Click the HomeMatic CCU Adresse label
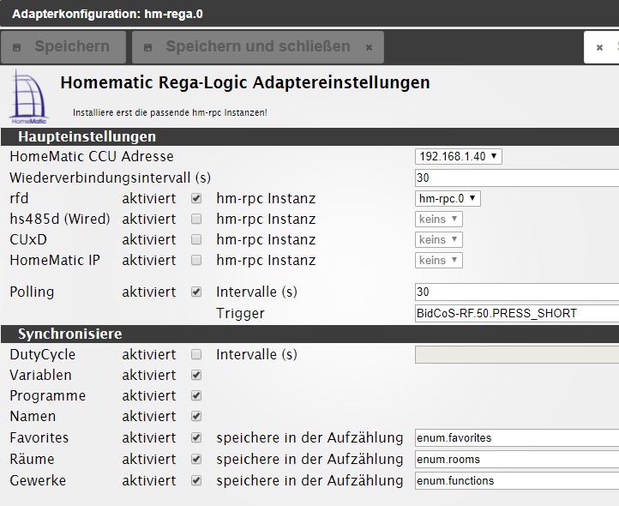 92,156
